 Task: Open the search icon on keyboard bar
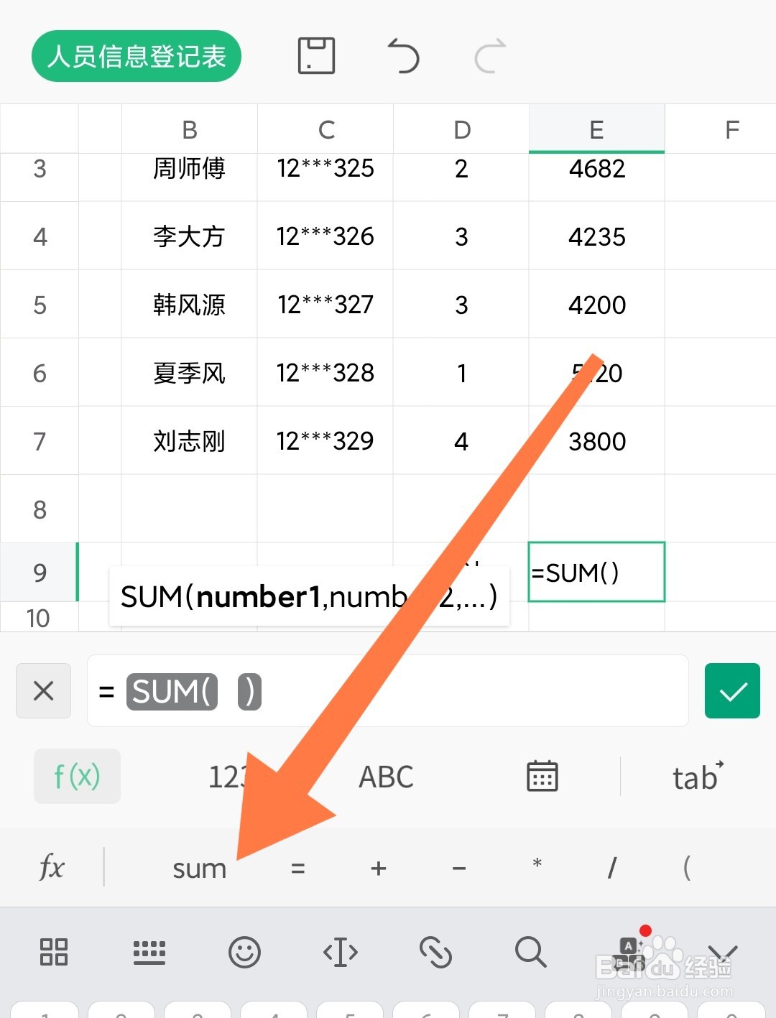point(530,953)
